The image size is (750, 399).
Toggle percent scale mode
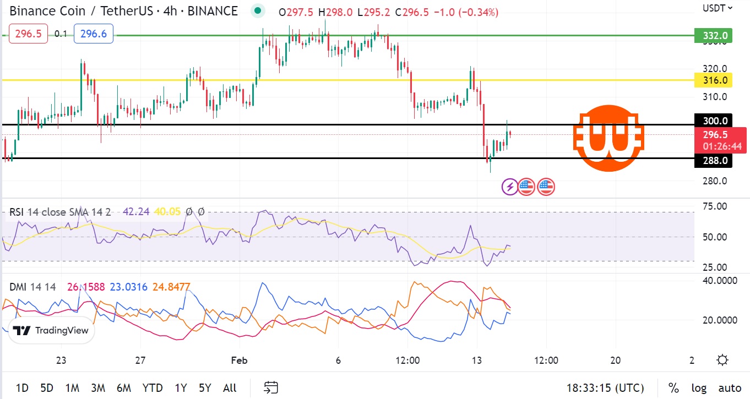(673, 387)
